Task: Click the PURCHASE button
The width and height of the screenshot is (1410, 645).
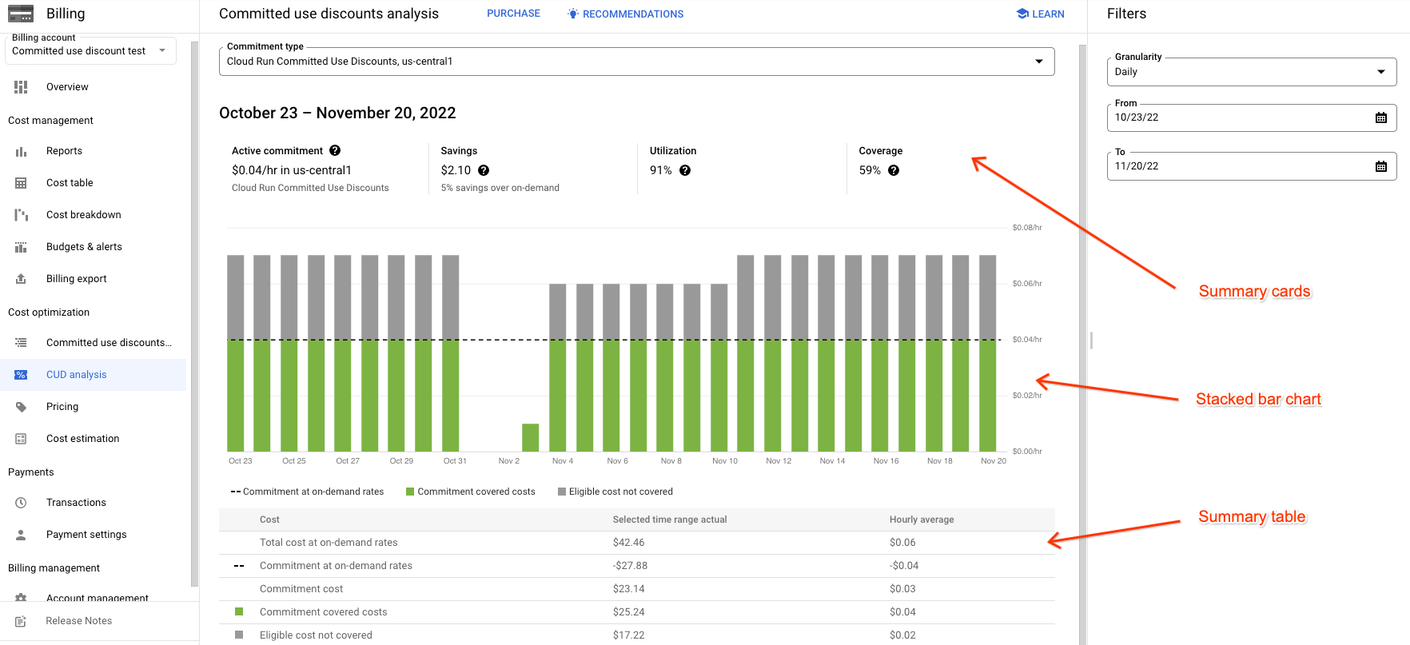Action: (513, 14)
